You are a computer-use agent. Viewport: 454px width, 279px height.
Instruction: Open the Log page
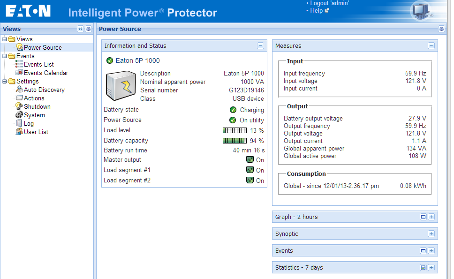[29, 124]
